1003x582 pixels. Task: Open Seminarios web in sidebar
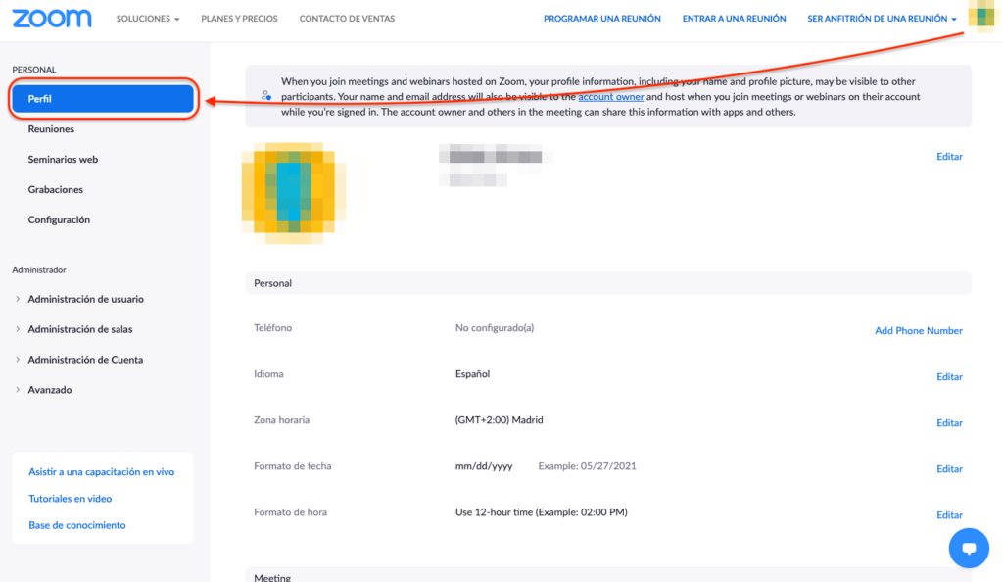pyautogui.click(x=63, y=160)
